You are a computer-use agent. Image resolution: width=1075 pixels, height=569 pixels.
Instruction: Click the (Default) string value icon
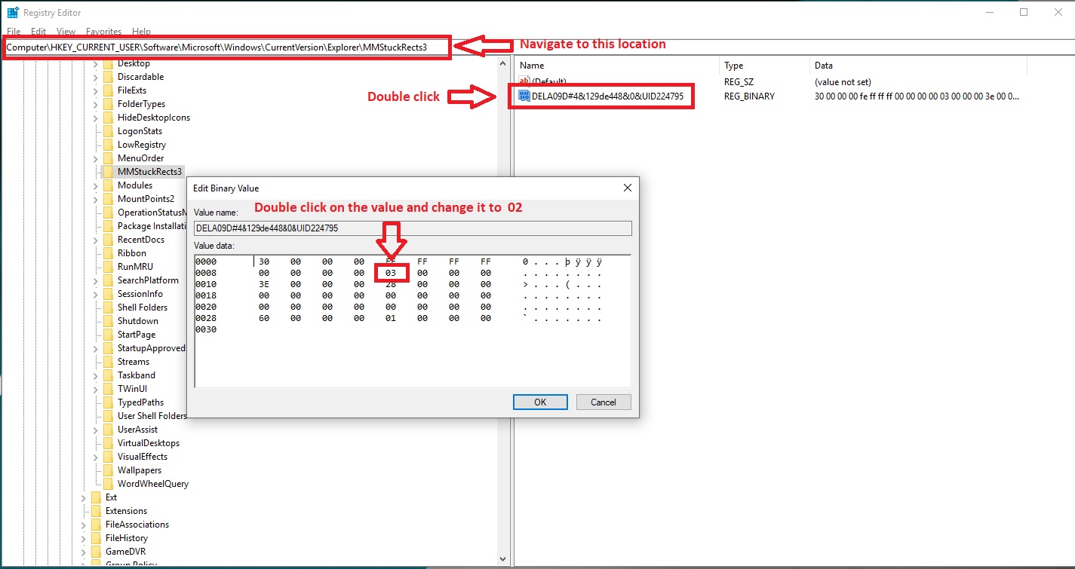(x=524, y=81)
